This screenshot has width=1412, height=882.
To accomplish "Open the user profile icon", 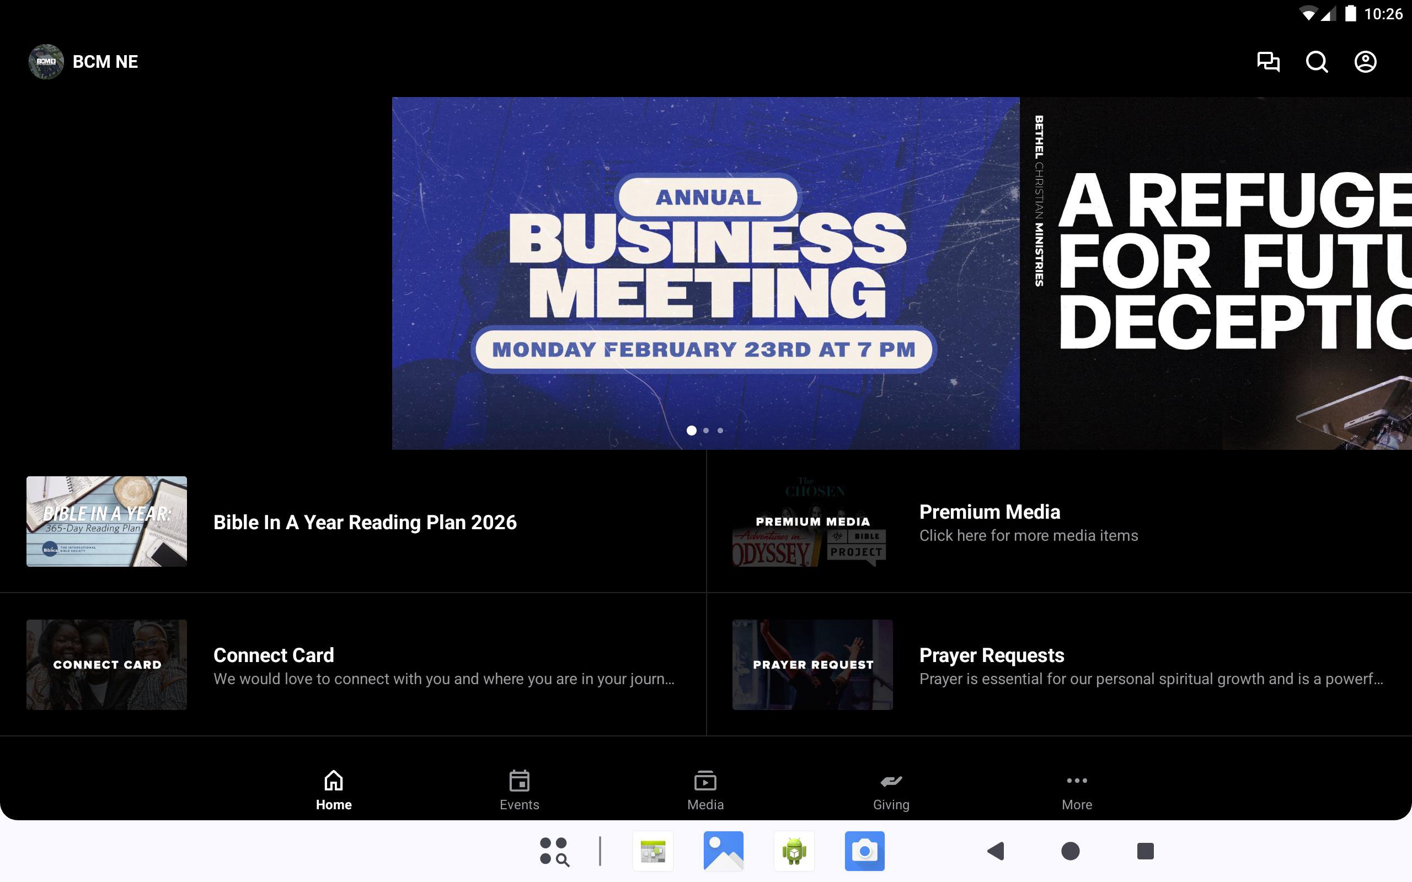I will [x=1365, y=61].
